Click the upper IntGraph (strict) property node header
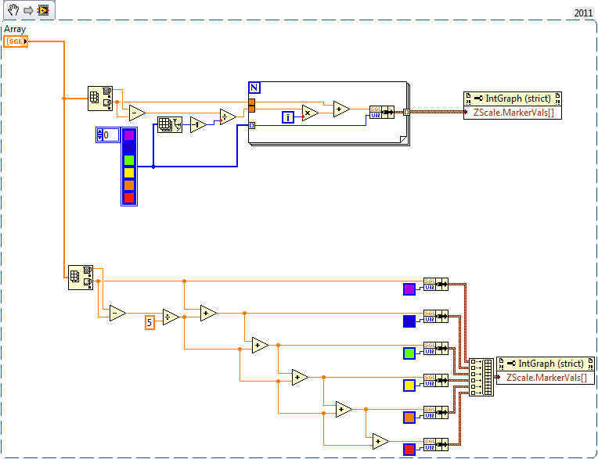 tap(513, 99)
